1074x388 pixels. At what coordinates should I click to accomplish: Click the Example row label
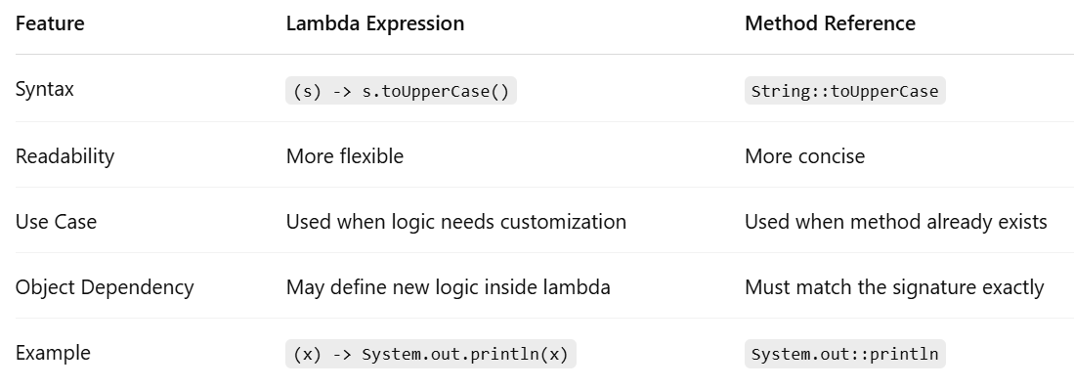point(53,353)
